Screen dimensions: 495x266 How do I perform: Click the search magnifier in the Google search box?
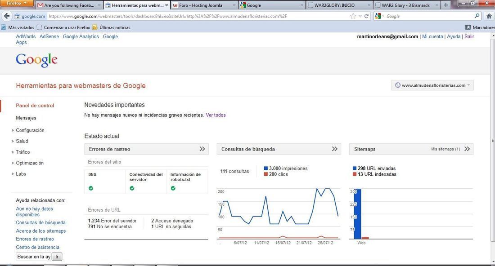point(477,16)
